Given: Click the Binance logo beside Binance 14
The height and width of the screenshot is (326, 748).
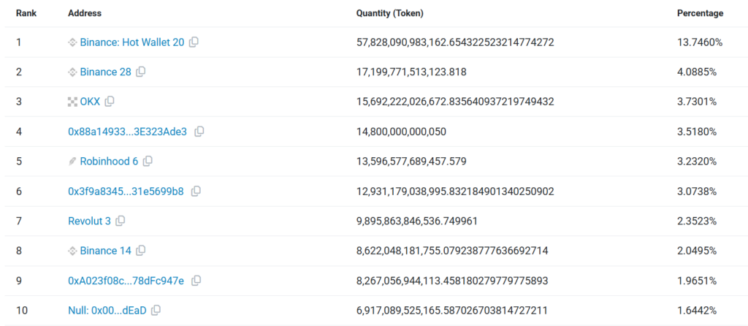Looking at the screenshot, I should (72, 251).
